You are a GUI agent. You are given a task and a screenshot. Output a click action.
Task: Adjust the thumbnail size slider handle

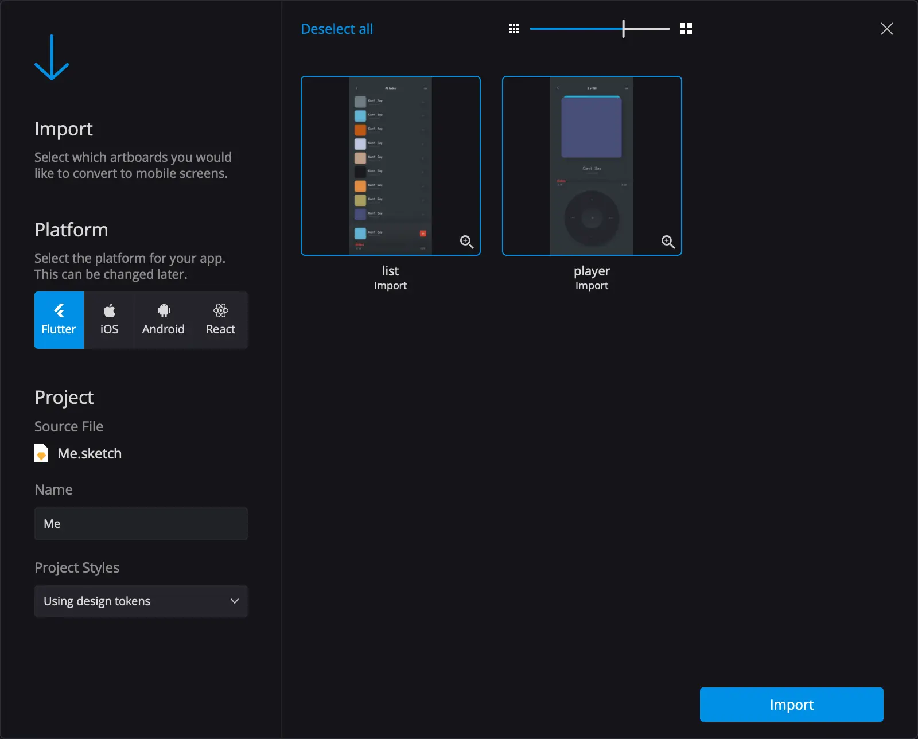tap(624, 29)
